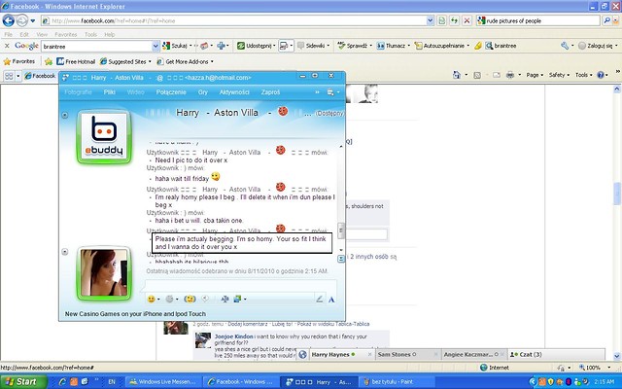622x389 pixels.
Task: Expand the address bar URL dropdown
Action: click(430, 20)
